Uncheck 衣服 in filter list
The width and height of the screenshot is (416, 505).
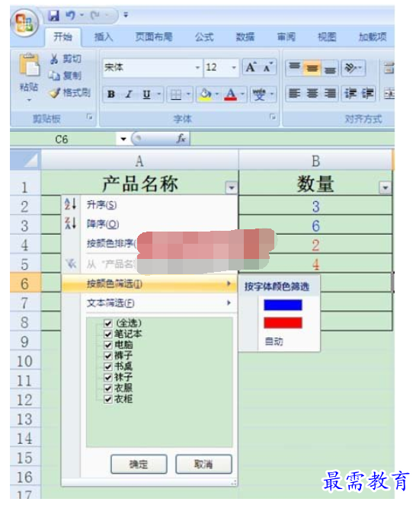108,388
